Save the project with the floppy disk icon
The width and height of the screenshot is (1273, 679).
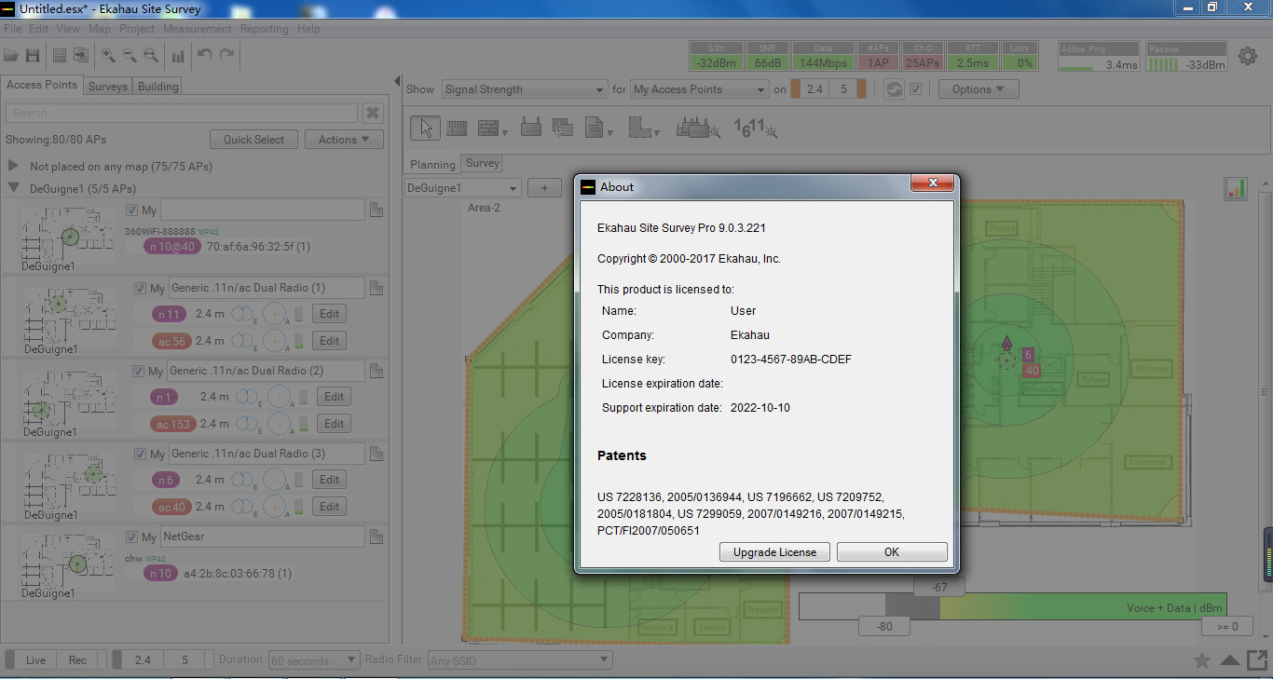point(33,55)
